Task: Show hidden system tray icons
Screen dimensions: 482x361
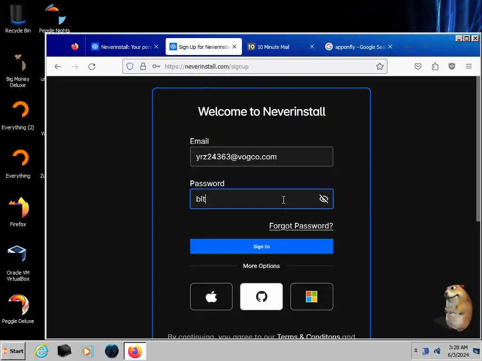Action: (416, 350)
